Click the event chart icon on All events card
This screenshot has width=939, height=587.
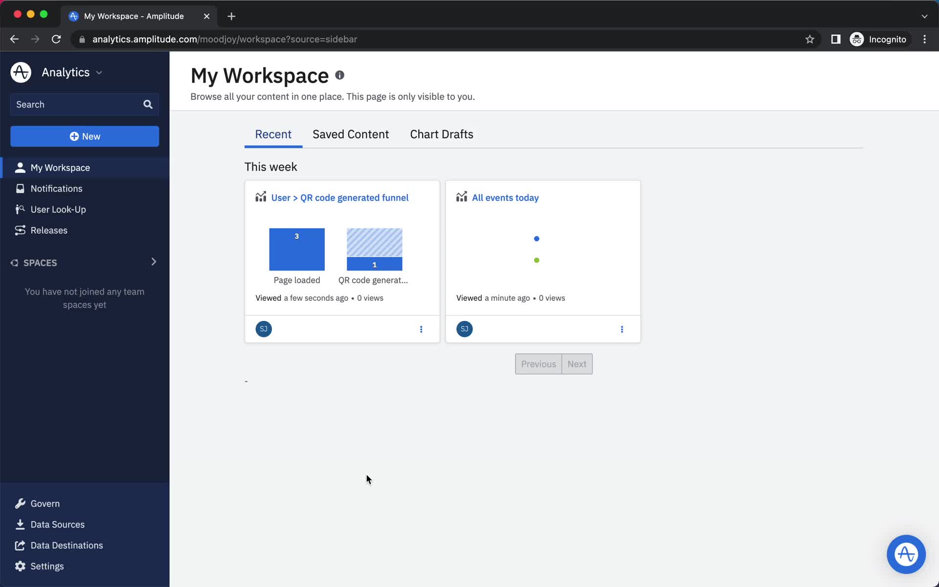coord(461,197)
